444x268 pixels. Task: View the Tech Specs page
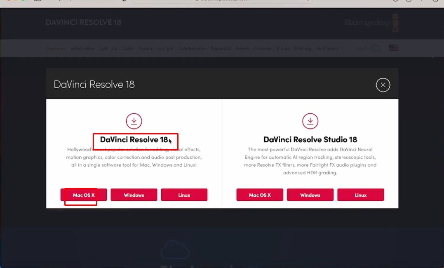327,48
